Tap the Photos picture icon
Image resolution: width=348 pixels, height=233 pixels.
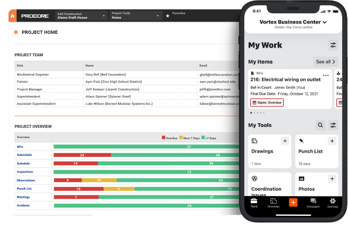tap(301, 178)
